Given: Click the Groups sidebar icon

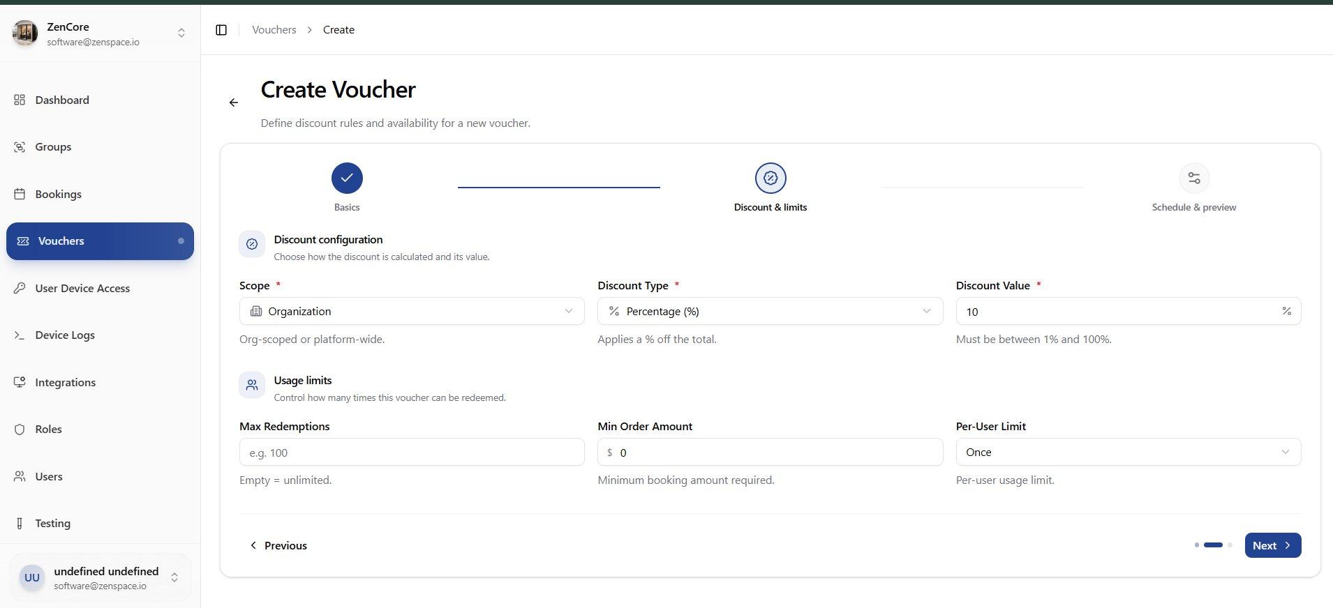Looking at the screenshot, I should pyautogui.click(x=20, y=147).
